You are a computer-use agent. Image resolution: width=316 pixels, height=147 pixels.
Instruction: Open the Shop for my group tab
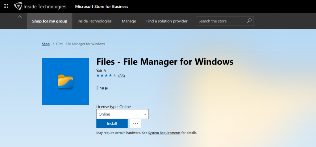(50, 21)
